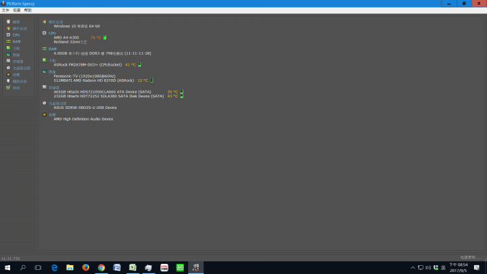Open the Peripherals mouse icon in the sidebar
Viewport: 487px width, 274px height.
[8, 81]
